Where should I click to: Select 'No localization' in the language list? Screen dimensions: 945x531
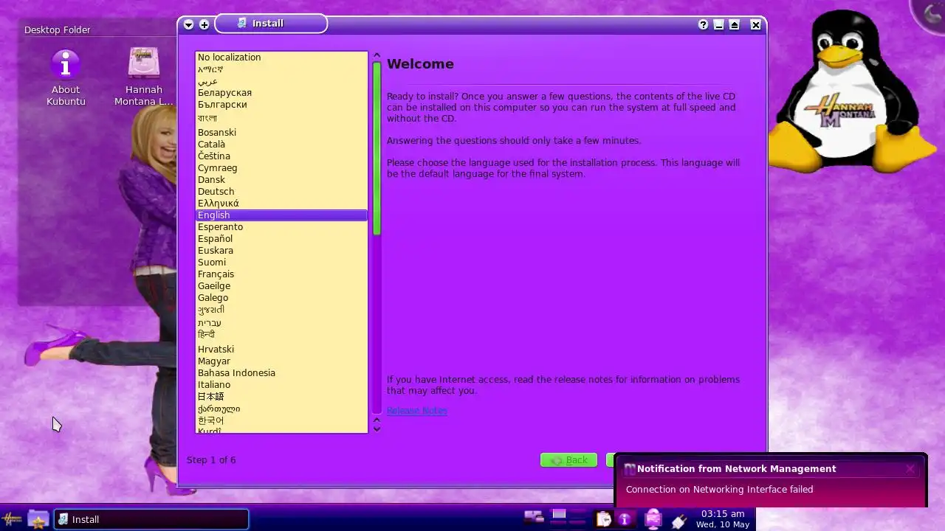[x=281, y=58]
